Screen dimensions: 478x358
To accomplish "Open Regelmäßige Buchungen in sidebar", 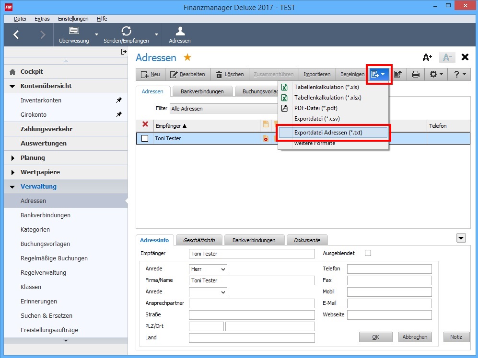I will [54, 258].
